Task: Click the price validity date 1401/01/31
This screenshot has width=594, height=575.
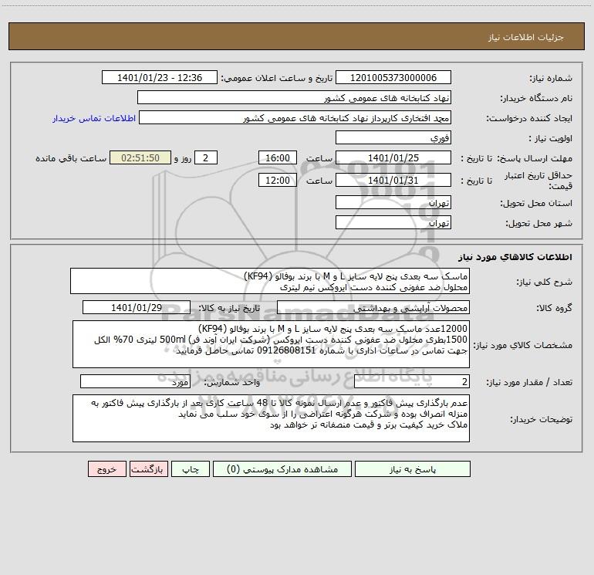Action: pyautogui.click(x=393, y=180)
